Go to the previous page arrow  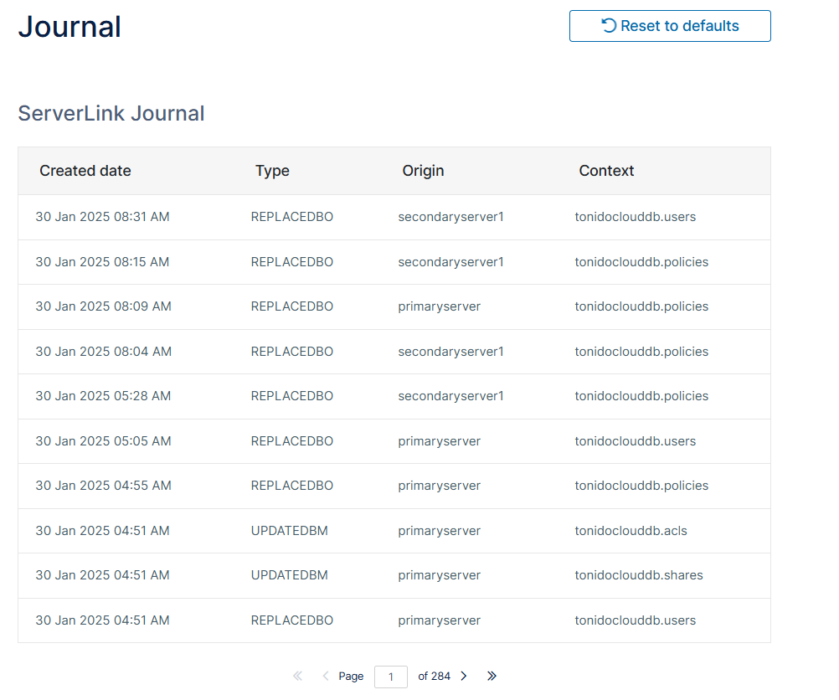[x=325, y=676]
